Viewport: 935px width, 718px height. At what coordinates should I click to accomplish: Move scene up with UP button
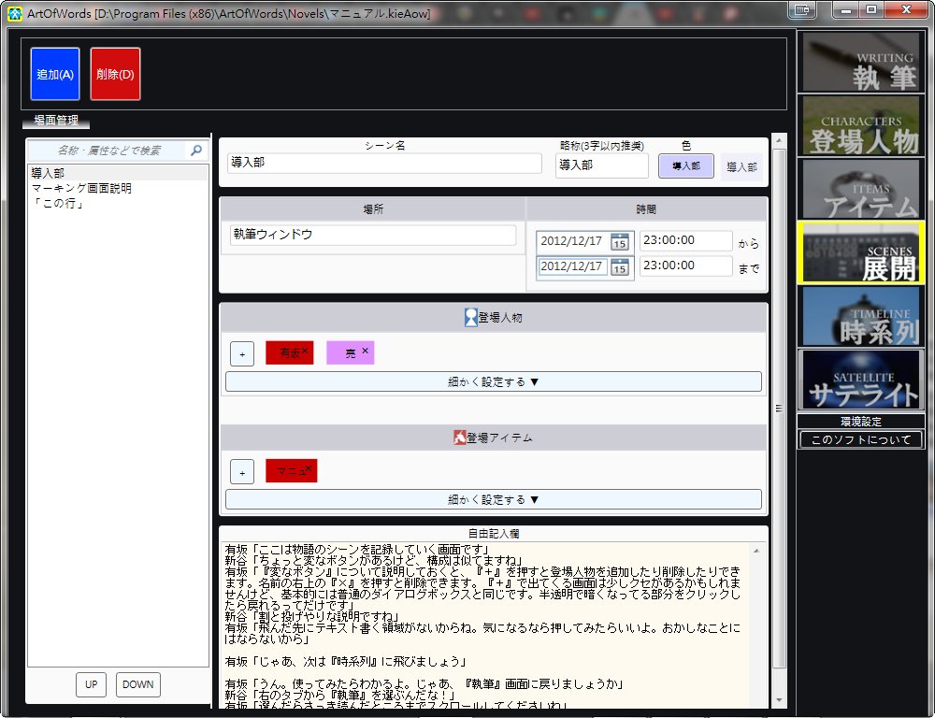click(x=92, y=684)
